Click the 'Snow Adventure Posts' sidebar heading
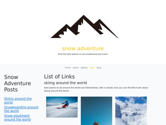166x125 pixels. pyautogui.click(x=18, y=83)
